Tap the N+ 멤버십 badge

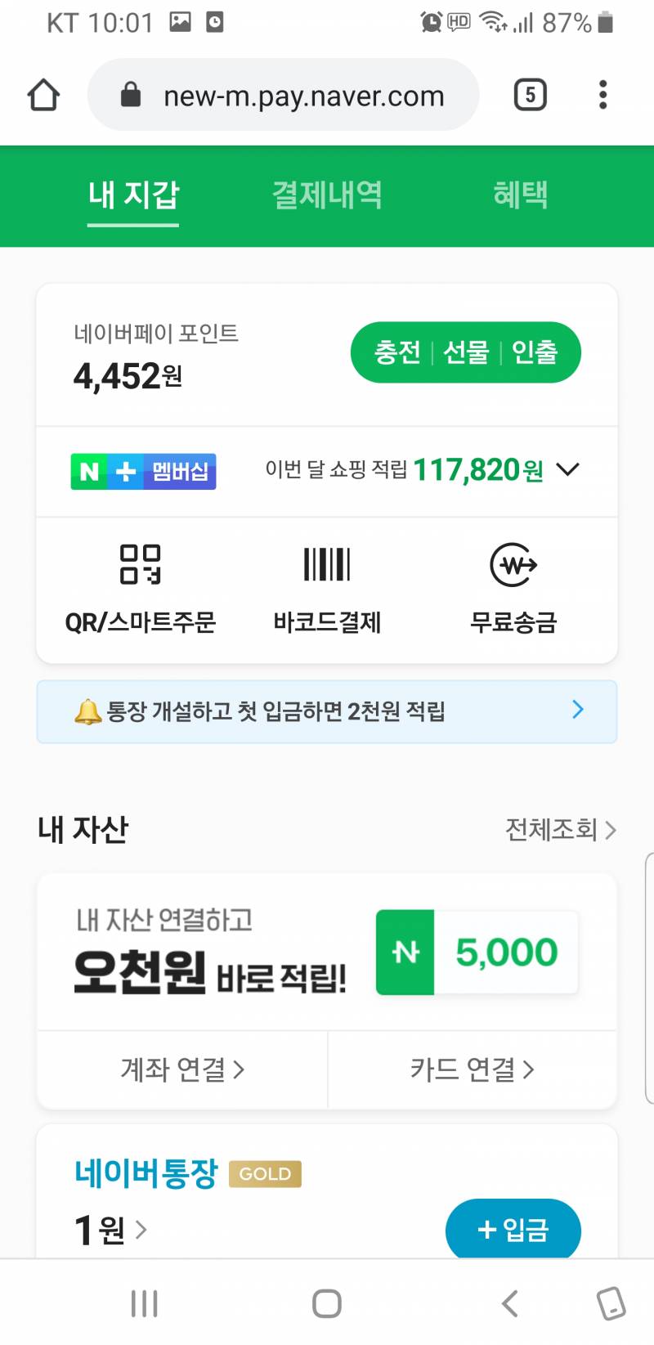[142, 471]
